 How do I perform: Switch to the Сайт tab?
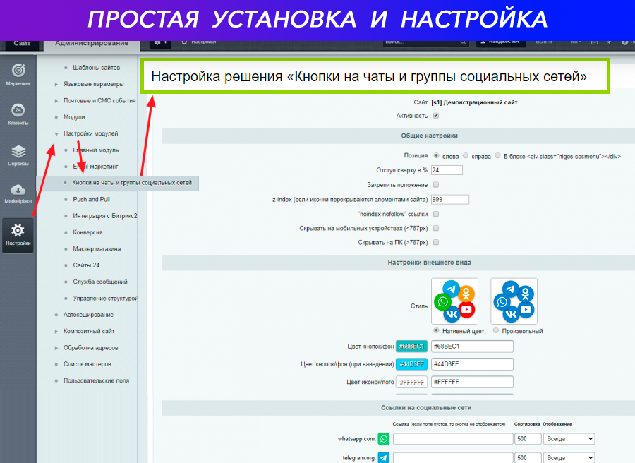(x=21, y=44)
